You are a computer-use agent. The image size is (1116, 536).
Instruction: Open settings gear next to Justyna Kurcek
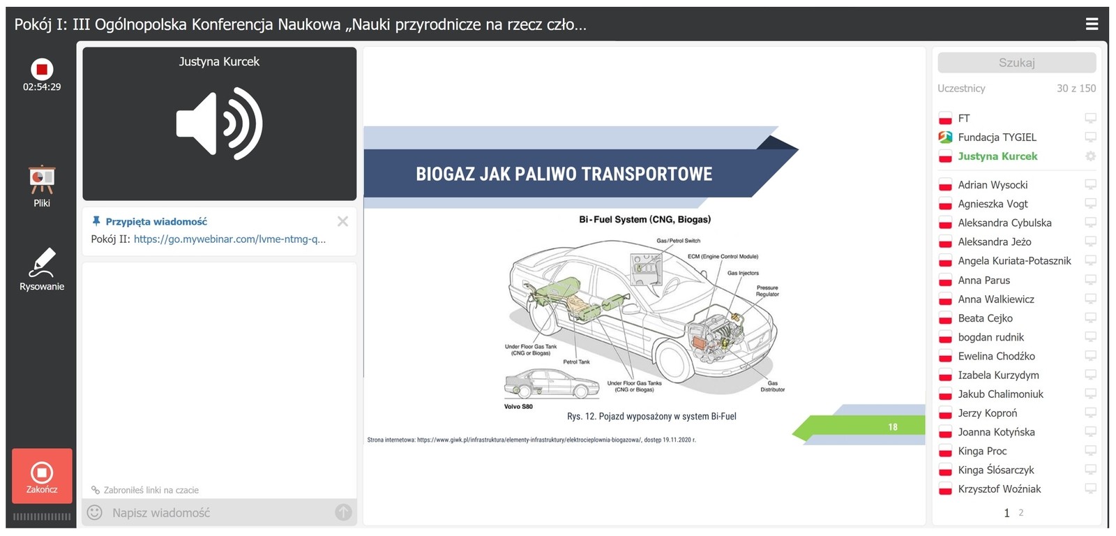click(1090, 156)
